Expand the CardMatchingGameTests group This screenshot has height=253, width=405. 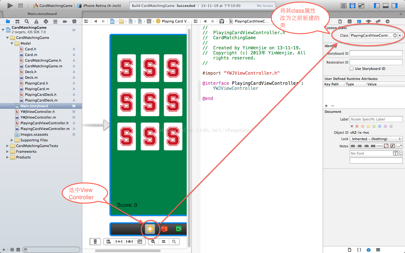click(x=8, y=146)
